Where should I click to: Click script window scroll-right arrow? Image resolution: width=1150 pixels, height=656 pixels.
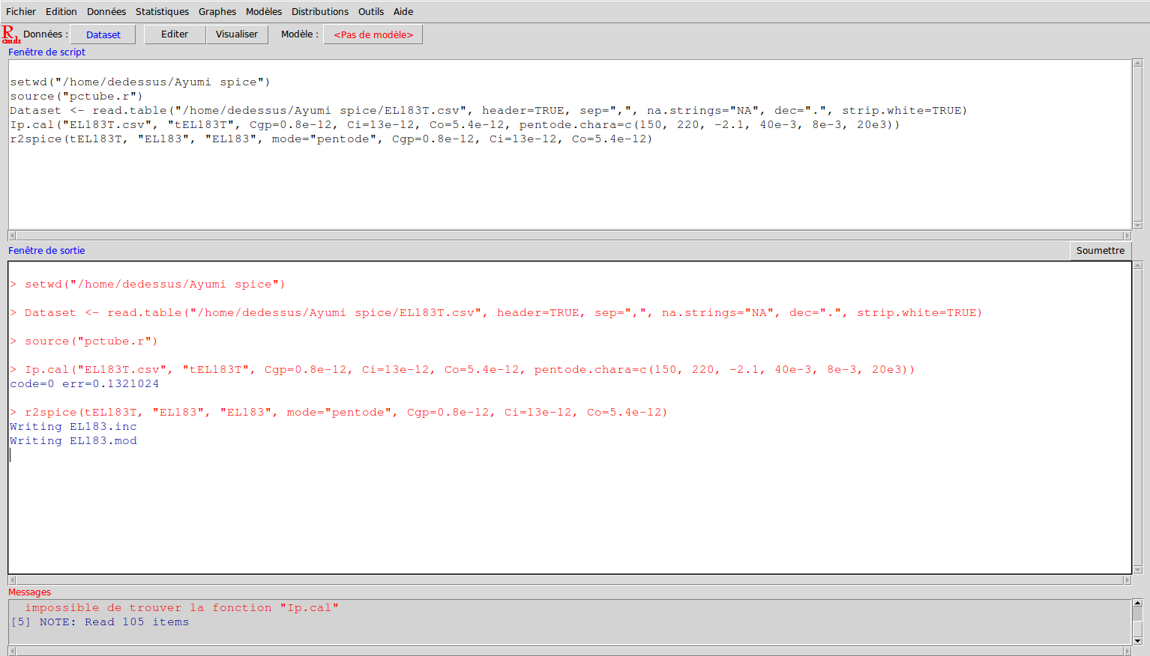1127,235
